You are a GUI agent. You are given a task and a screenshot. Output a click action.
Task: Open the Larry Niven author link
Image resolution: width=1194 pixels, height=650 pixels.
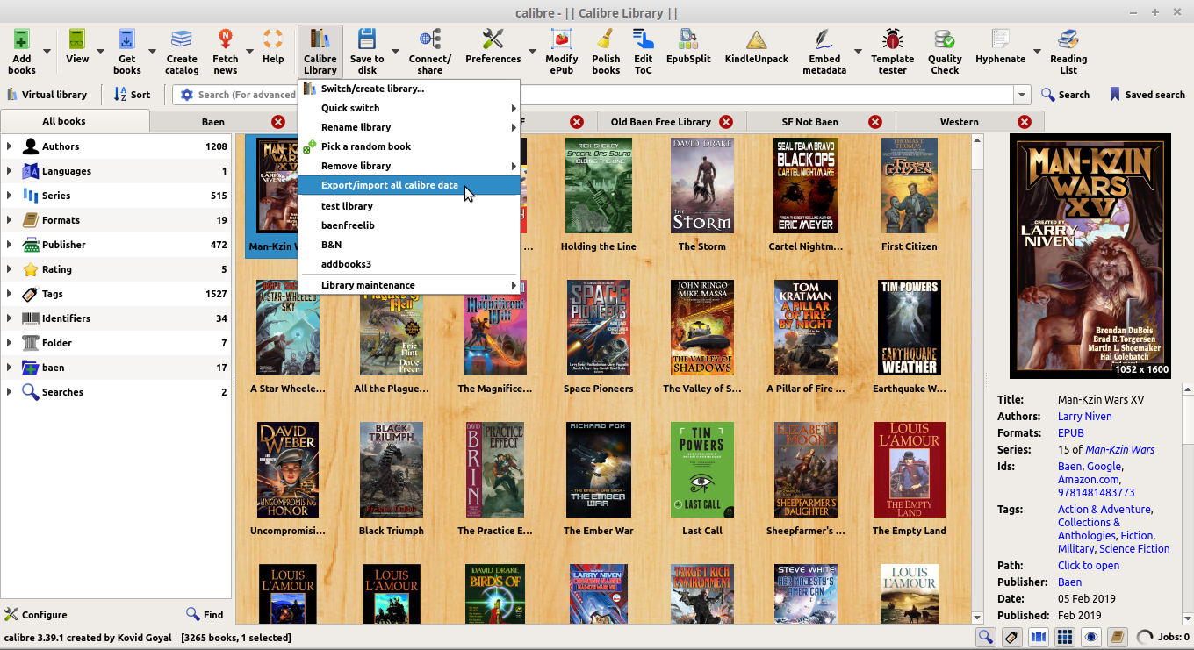point(1084,417)
